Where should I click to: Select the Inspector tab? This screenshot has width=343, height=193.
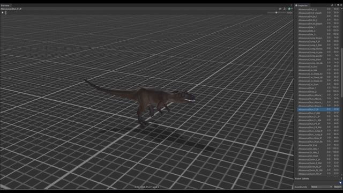[303, 5]
